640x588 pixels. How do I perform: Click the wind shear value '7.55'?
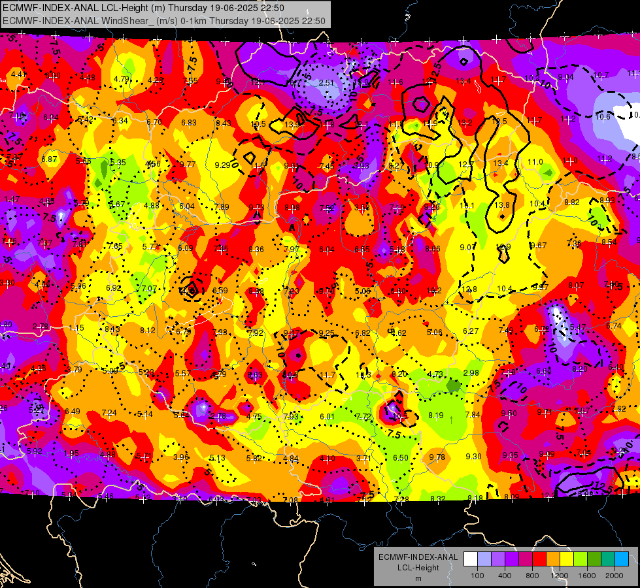coord(191,80)
